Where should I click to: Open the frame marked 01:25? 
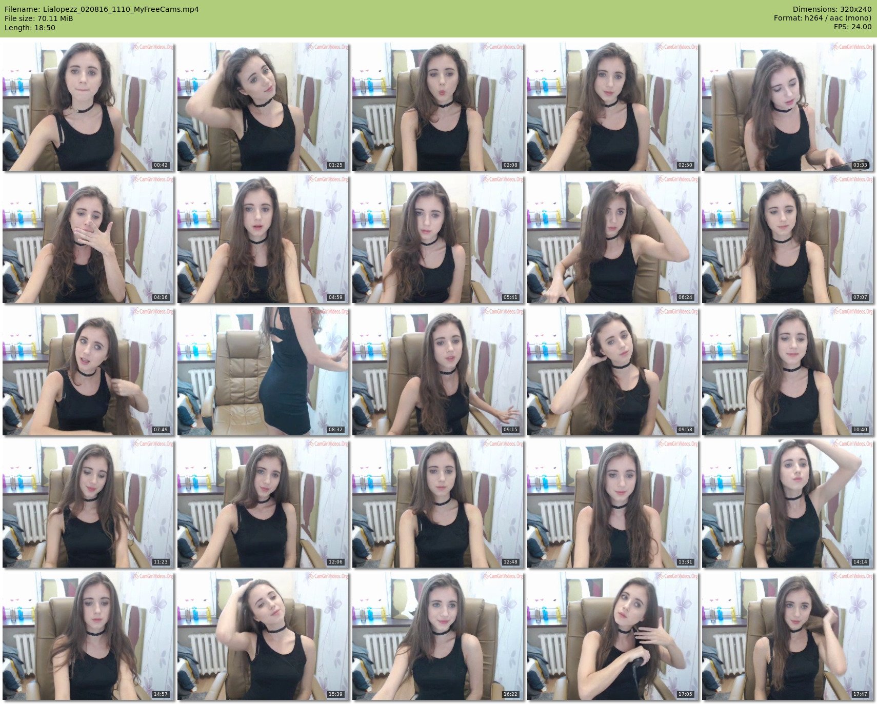(263, 107)
